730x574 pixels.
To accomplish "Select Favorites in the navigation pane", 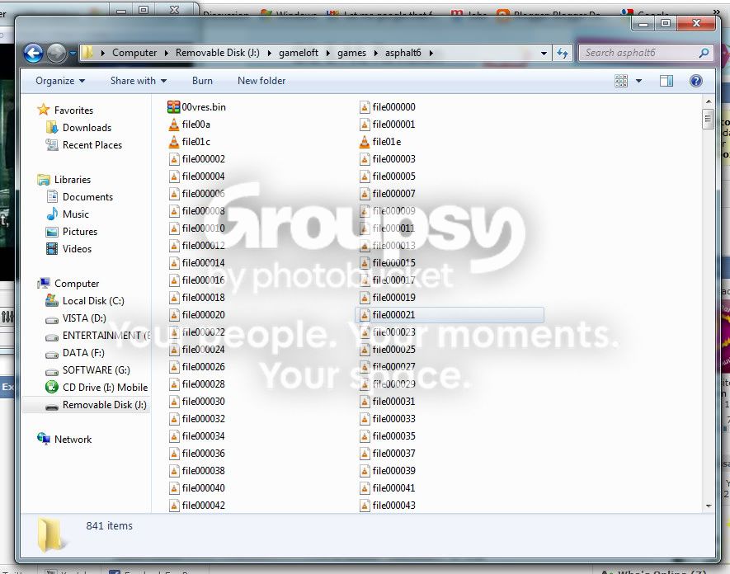I will (73, 111).
